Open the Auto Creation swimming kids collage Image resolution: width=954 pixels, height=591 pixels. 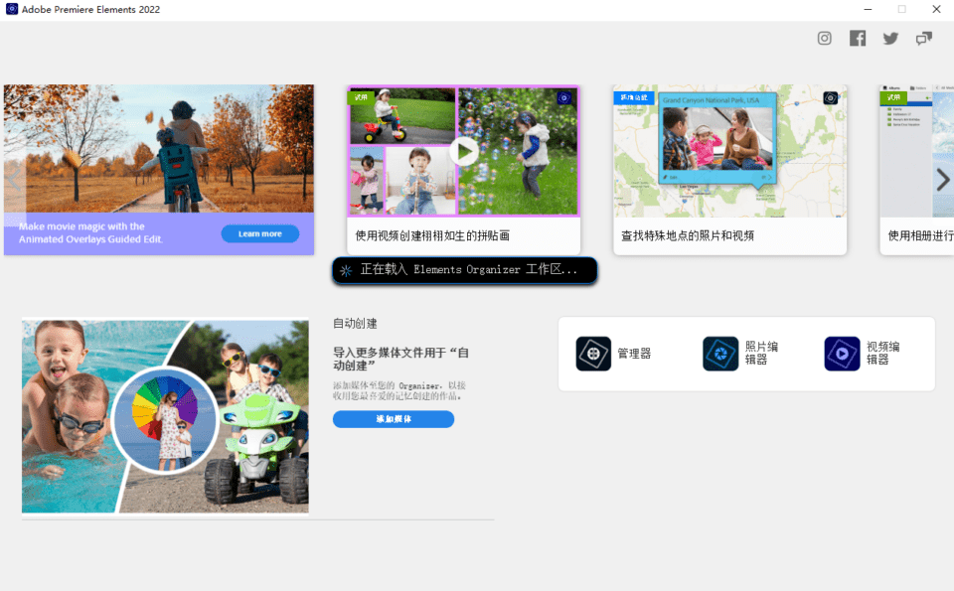coord(166,416)
